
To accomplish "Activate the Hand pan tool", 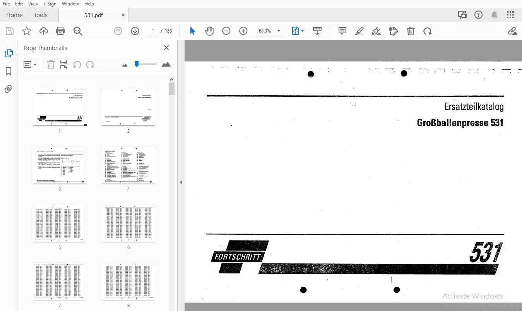I will coord(209,31).
